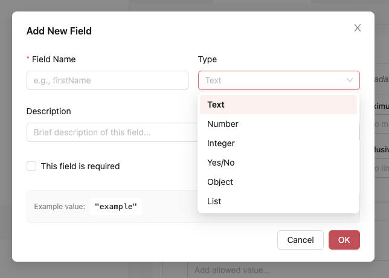
Task: Click the "This field is required" label text
Action: [x=80, y=166]
